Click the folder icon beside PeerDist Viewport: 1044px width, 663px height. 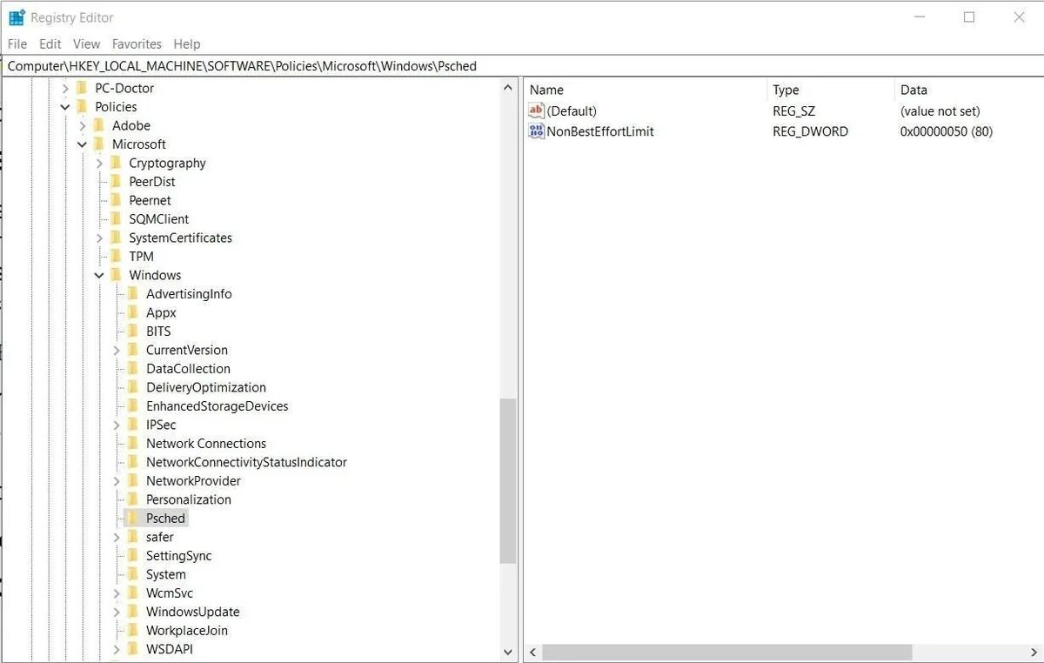click(116, 182)
